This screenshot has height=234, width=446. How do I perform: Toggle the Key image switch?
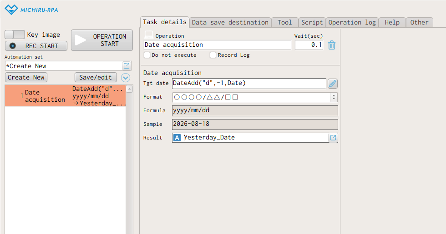[15, 35]
